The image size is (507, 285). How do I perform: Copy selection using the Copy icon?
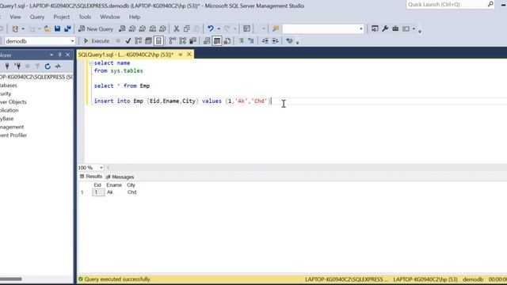[186, 28]
